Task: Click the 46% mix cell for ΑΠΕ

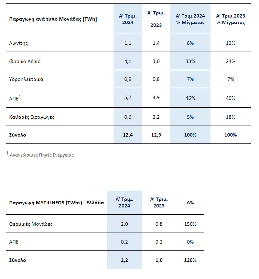Action: 190,98
